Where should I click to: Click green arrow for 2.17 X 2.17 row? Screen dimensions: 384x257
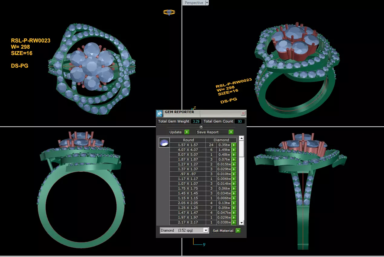tap(234, 223)
